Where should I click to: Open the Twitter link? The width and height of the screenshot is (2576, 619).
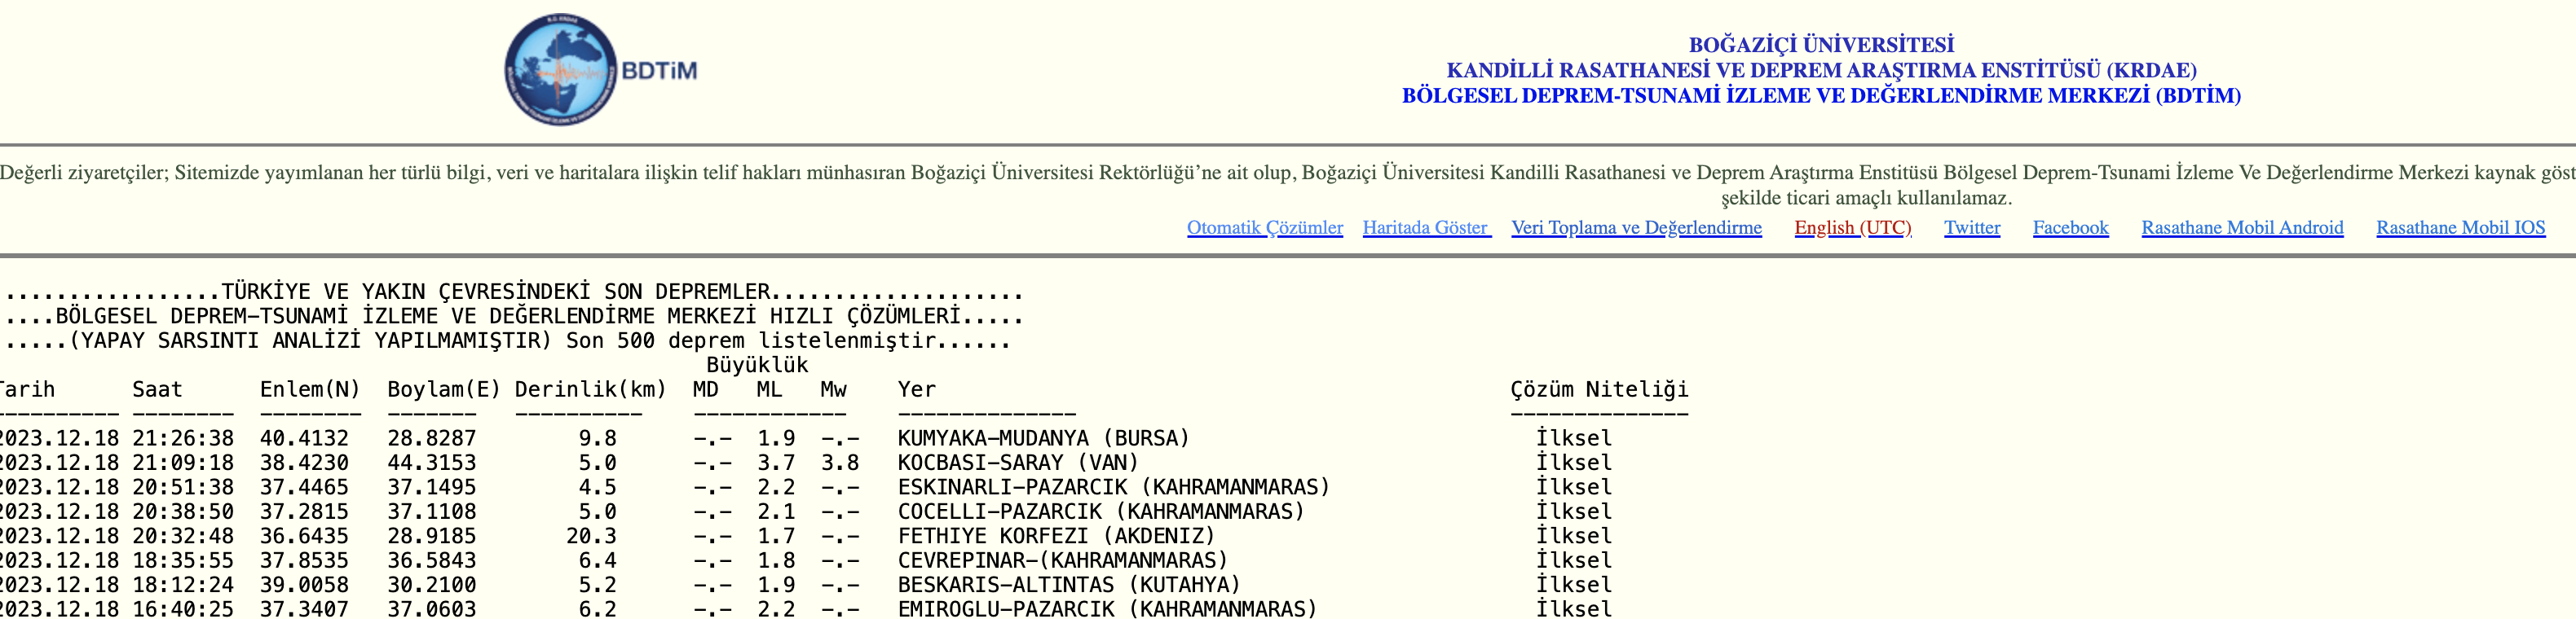1971,227
